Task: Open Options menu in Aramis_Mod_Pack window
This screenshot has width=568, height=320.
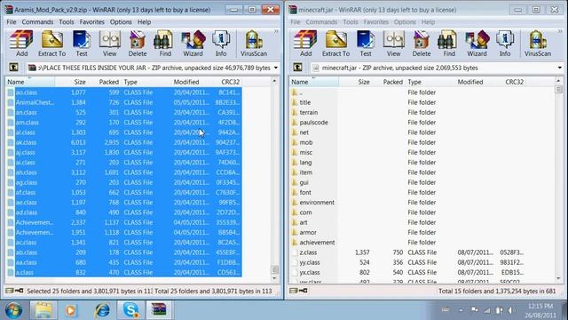Action: [121, 22]
